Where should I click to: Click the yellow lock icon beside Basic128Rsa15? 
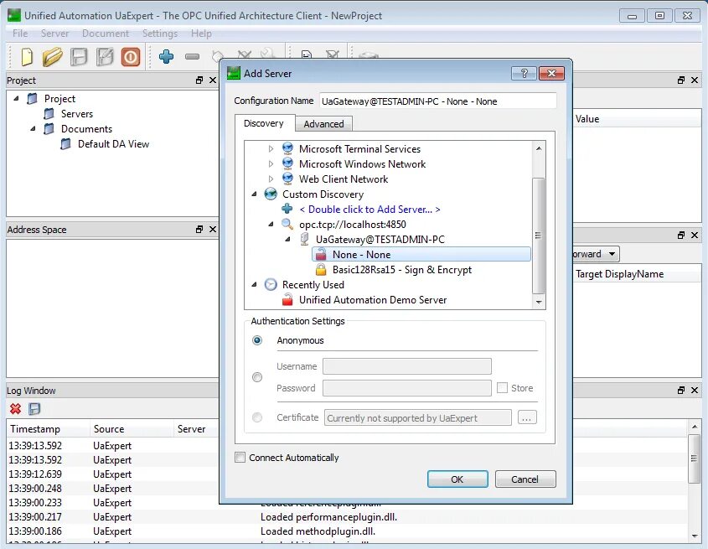coord(321,269)
